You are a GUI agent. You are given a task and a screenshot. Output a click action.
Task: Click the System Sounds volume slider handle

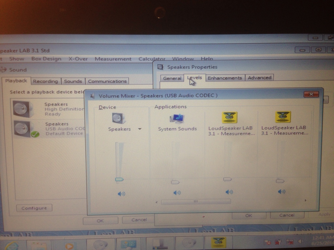click(175, 182)
